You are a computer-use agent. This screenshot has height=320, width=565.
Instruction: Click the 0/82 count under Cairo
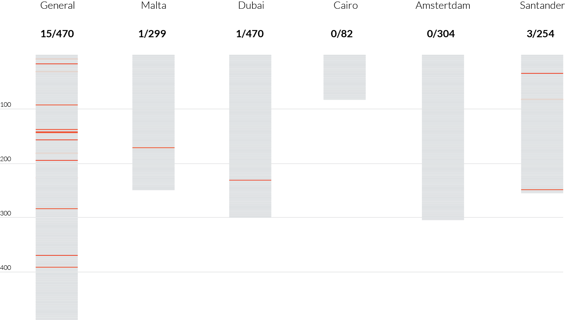coord(342,34)
